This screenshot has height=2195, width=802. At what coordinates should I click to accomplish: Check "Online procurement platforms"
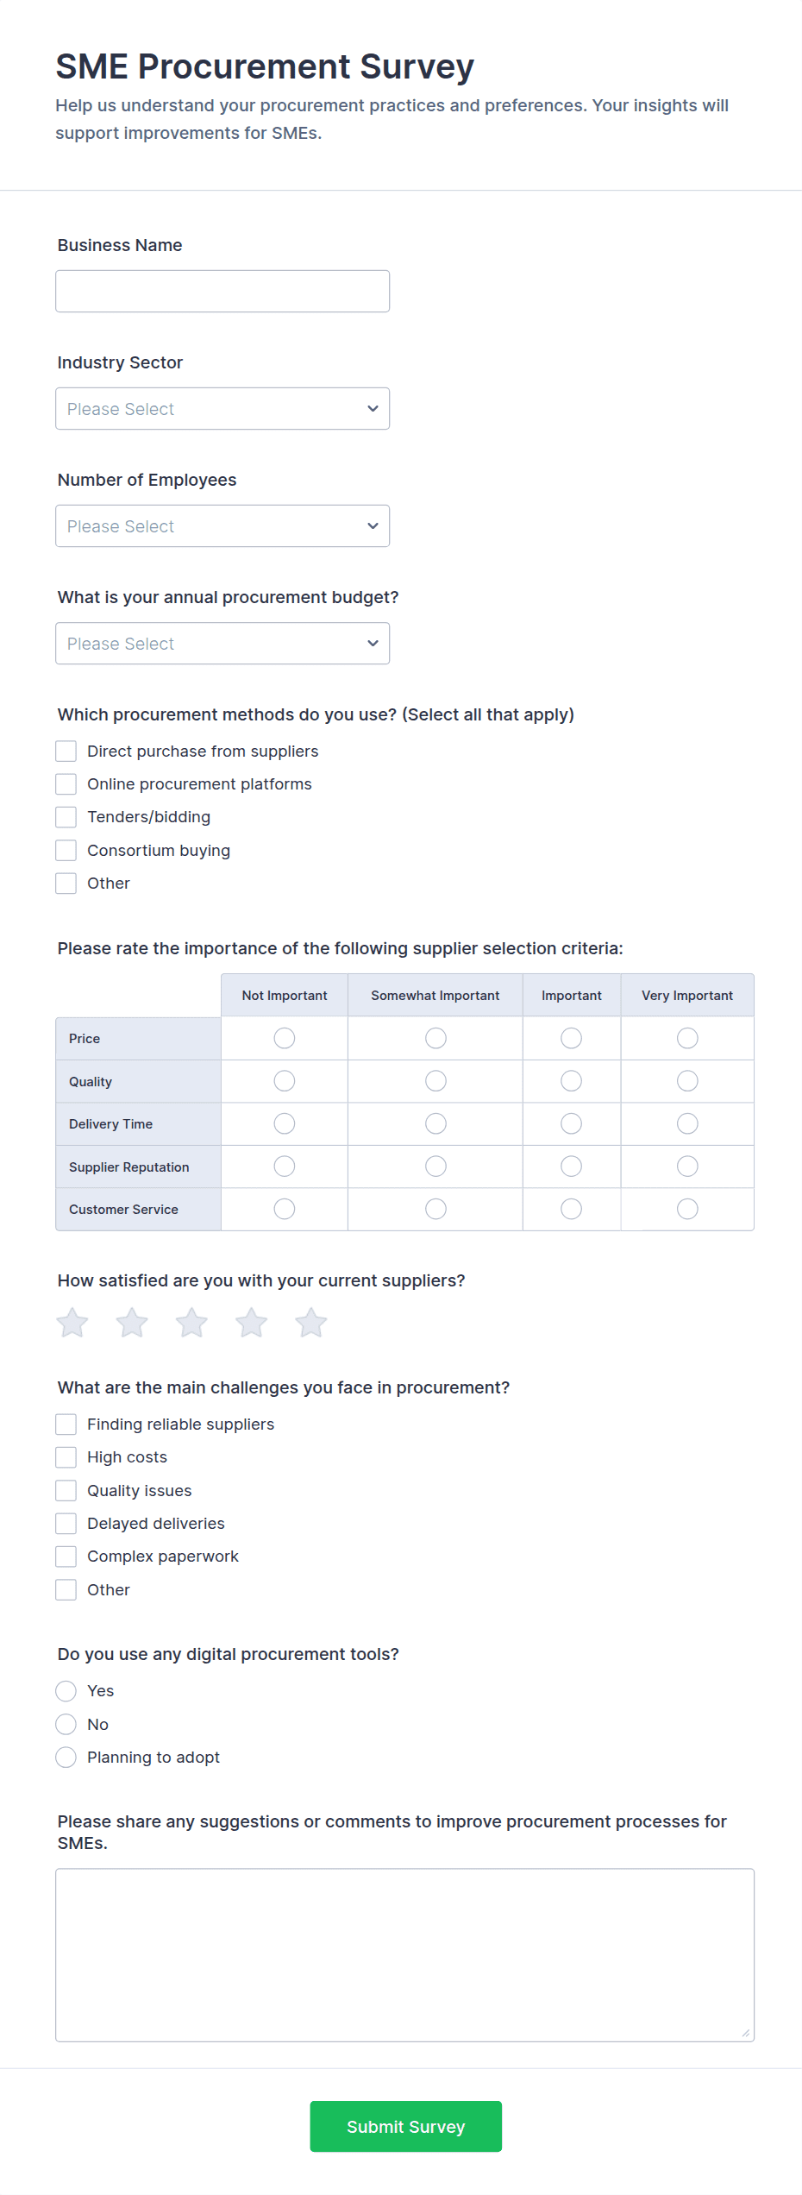click(x=66, y=783)
